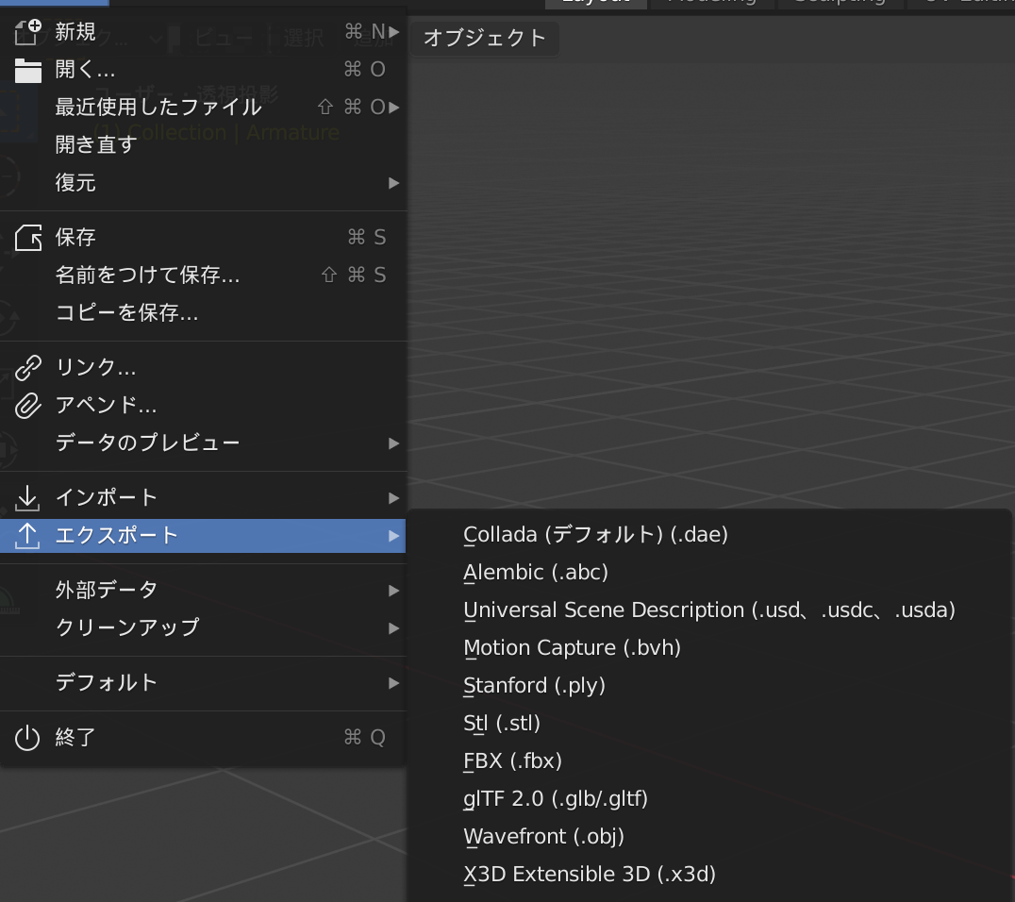Click the 外部データ label text
This screenshot has width=1015, height=902.
(107, 590)
